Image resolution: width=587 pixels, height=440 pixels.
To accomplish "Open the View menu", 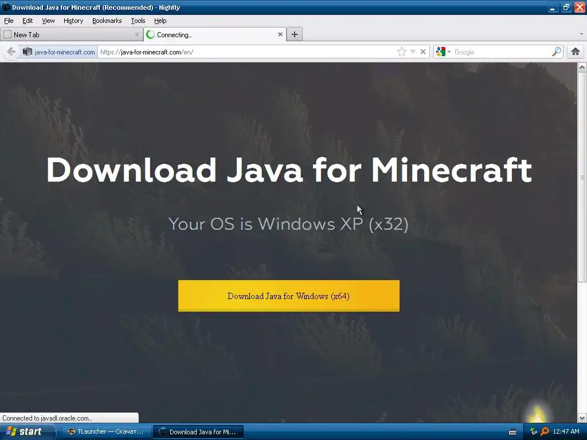I will 48,21.
